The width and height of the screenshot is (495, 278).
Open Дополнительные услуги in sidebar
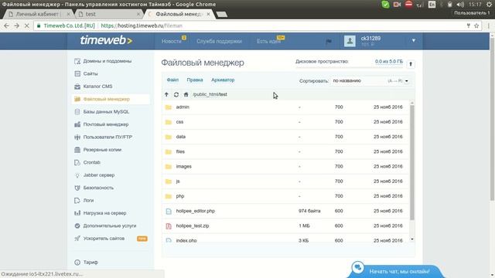coord(110,225)
